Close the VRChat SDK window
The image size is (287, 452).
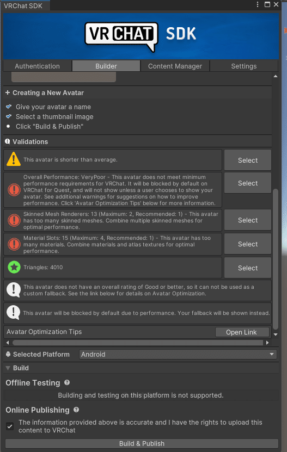tap(276, 4)
